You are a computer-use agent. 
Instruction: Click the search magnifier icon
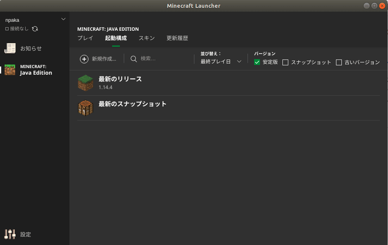click(x=134, y=59)
